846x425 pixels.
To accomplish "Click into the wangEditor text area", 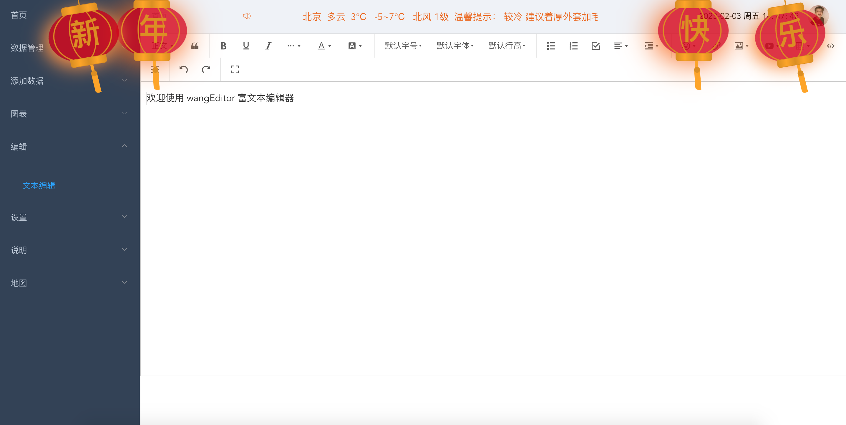I will click(493, 229).
